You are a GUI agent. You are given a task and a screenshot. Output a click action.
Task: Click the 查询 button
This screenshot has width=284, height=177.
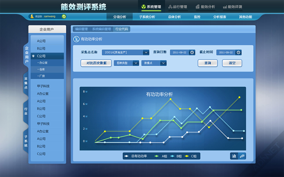click(208, 63)
